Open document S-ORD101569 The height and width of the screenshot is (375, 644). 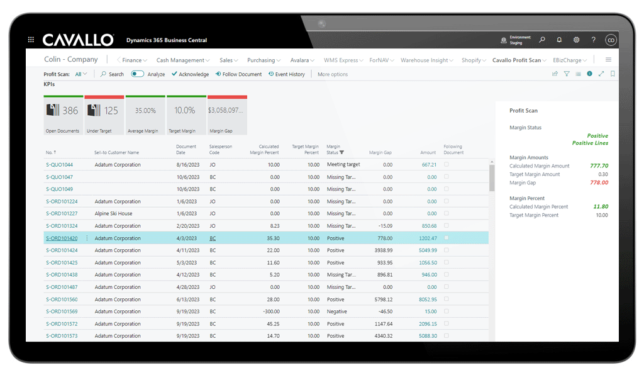[x=62, y=311]
